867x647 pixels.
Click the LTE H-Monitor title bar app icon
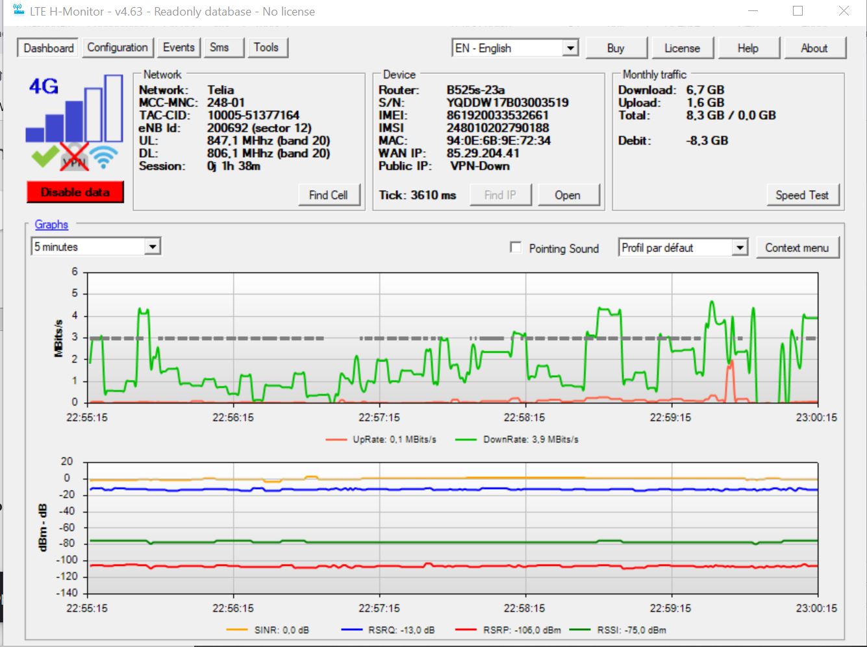point(19,10)
